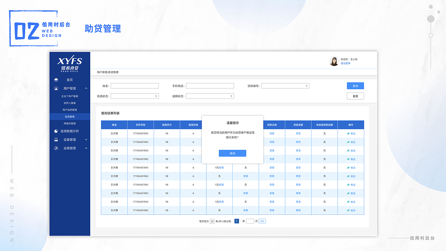Click the 设备管理 router icon in the sidebar
Viewport: 446px width, 251px height.
56,140
